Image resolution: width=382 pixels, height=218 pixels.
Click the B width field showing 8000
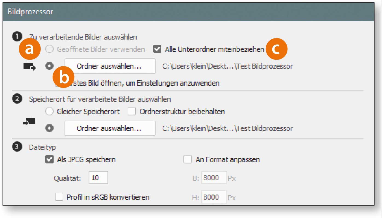pos(214,178)
